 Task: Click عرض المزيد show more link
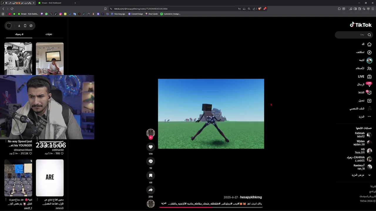(358, 175)
